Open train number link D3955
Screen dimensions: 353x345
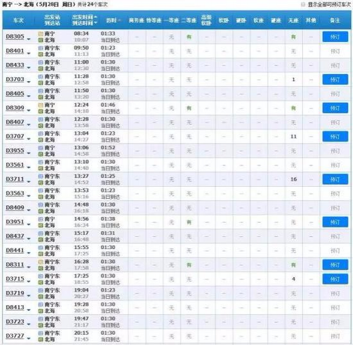tap(15, 151)
